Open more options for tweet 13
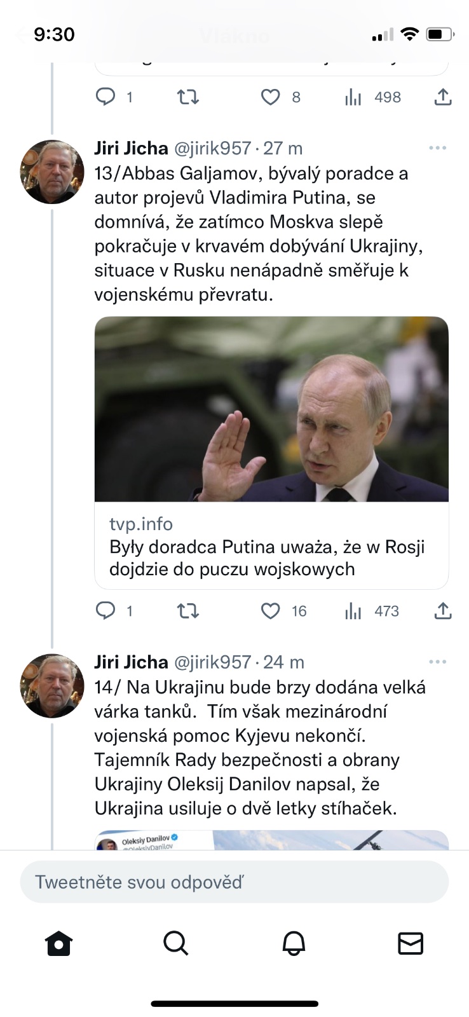 [437, 148]
